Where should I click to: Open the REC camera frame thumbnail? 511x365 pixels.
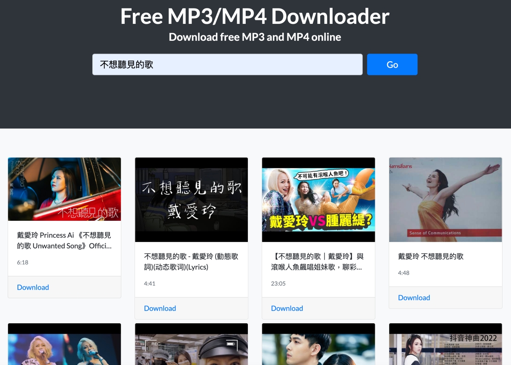click(x=191, y=344)
